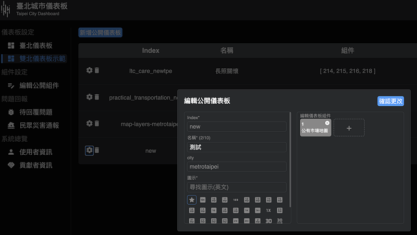This screenshot has height=235, width=417.
Task: Click the map-layers-metrotaipei index cell
Action: [x=149, y=124]
